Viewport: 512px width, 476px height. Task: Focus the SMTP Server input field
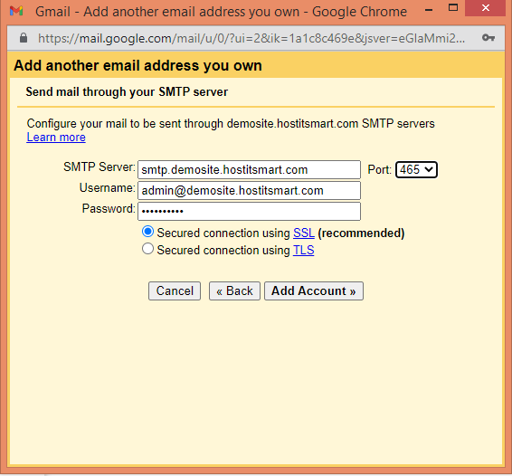pos(249,169)
